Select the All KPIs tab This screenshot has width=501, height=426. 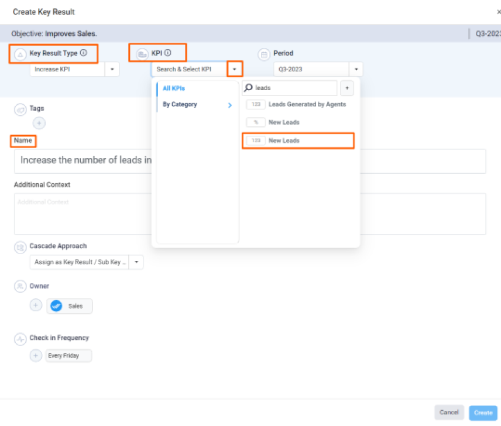[x=174, y=88]
